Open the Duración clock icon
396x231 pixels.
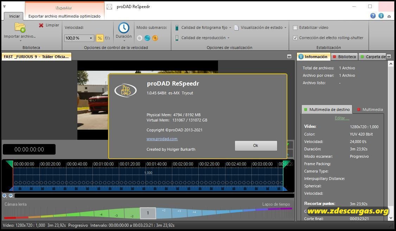click(124, 28)
